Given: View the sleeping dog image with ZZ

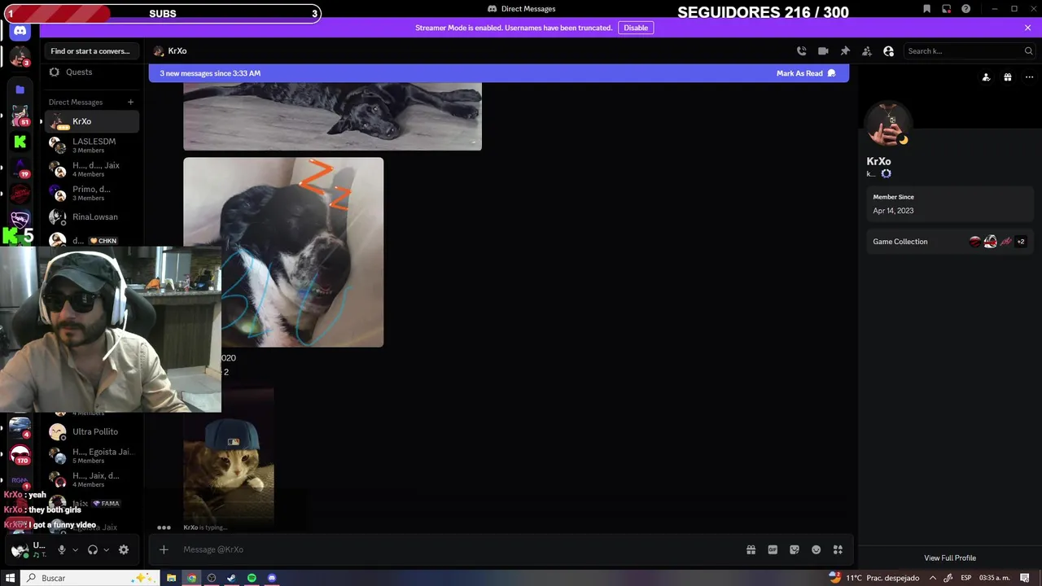Looking at the screenshot, I should click(283, 252).
